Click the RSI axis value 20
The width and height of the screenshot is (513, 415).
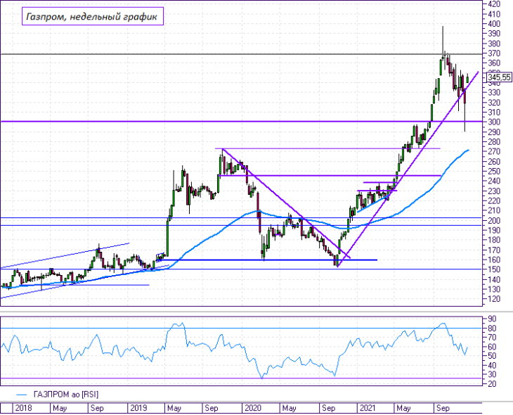tap(492, 384)
